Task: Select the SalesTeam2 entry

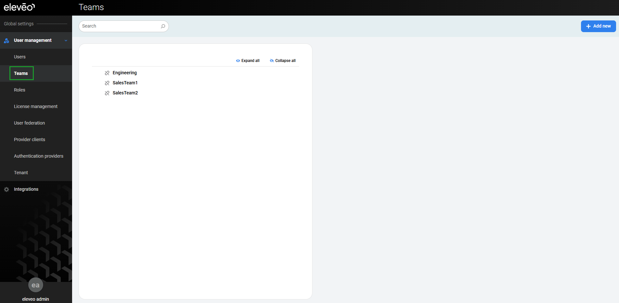Action: [125, 93]
